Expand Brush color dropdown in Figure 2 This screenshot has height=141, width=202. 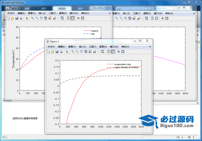[x=142, y=18]
